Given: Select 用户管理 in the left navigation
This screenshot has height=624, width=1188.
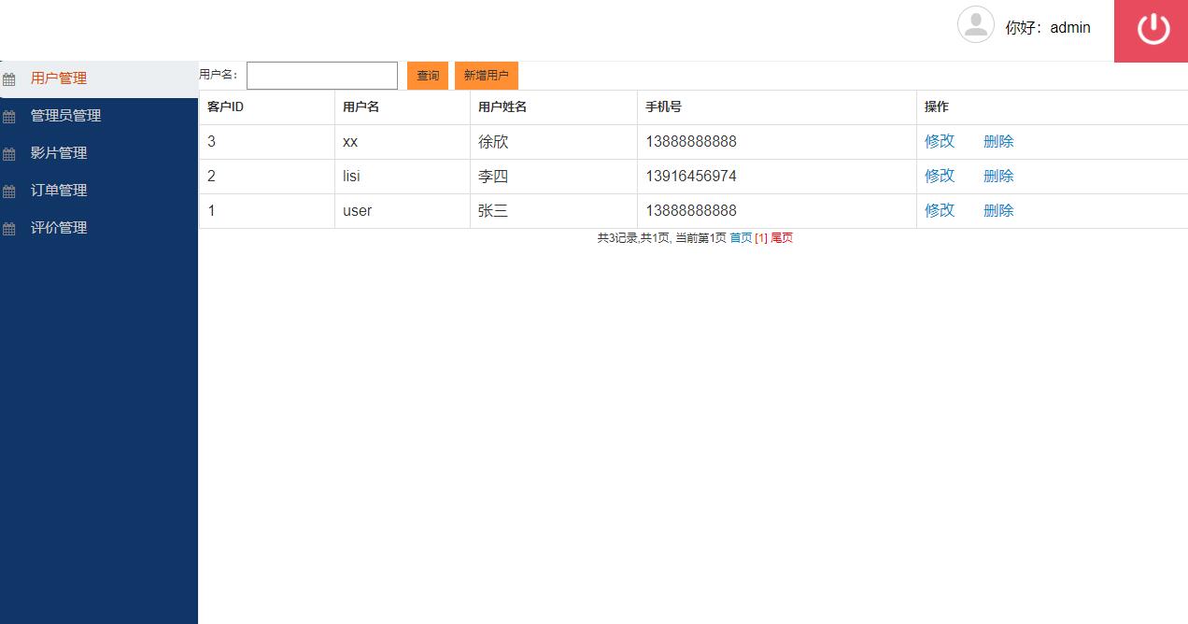Looking at the screenshot, I should click(x=59, y=78).
